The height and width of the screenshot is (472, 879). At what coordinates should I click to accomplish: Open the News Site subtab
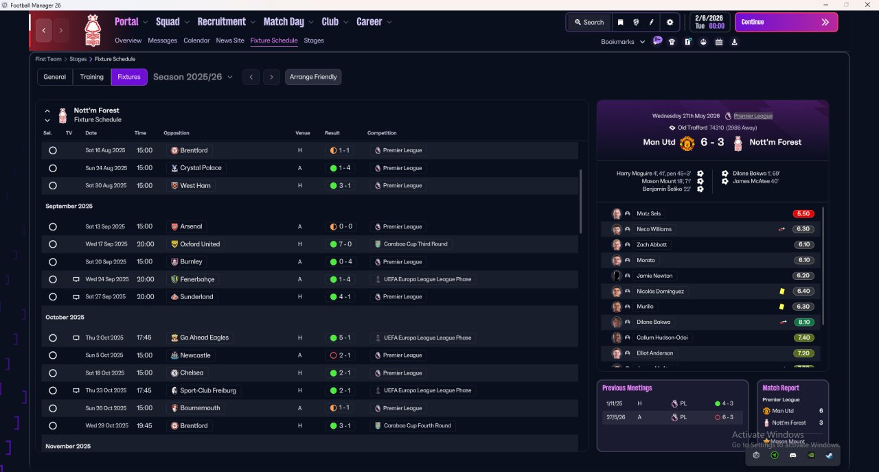(x=230, y=40)
